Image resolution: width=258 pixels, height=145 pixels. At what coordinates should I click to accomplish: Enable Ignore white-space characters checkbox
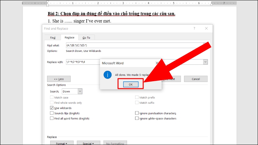137,118
